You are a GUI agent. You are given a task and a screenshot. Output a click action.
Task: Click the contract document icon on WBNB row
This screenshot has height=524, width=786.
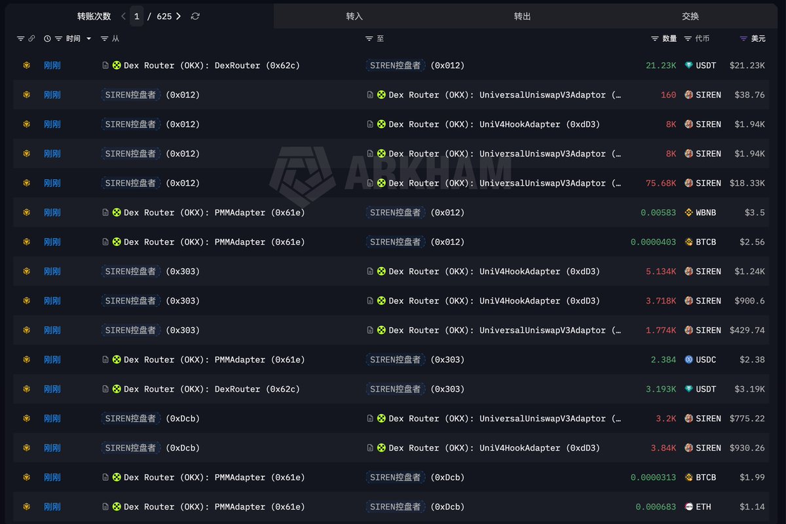pyautogui.click(x=105, y=213)
